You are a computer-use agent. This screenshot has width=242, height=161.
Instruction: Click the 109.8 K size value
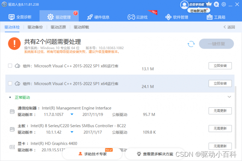(x=149, y=132)
